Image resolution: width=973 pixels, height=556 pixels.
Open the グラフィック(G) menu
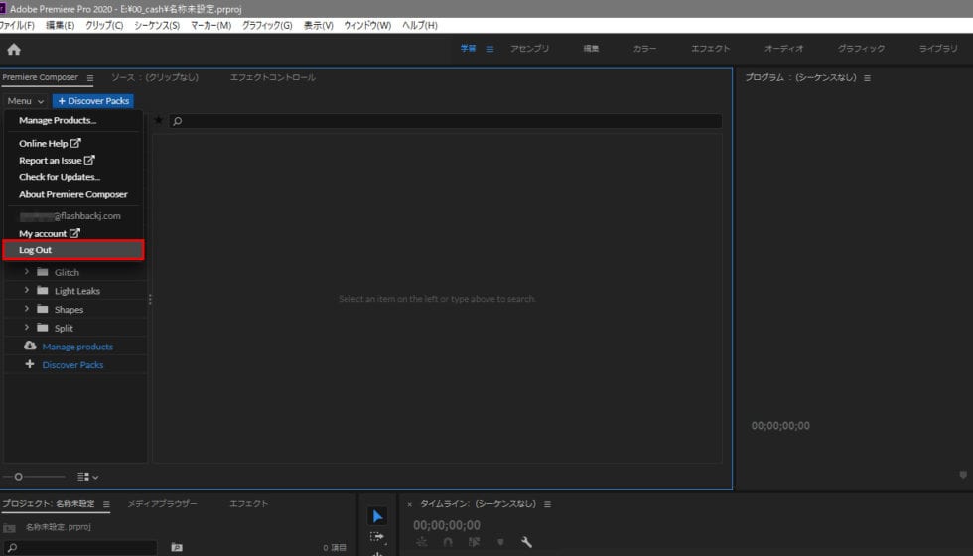pos(267,26)
